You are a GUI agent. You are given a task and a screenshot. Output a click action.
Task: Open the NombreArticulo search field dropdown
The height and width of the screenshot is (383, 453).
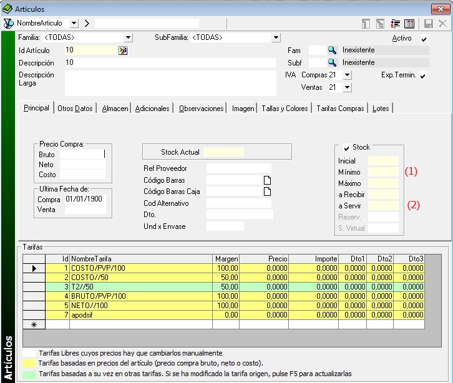click(x=74, y=23)
